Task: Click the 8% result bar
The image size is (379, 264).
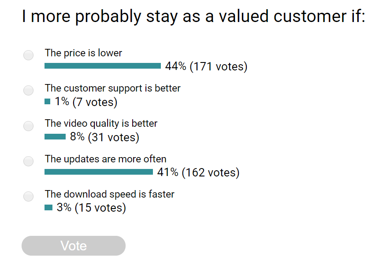Action: pyautogui.click(x=55, y=137)
